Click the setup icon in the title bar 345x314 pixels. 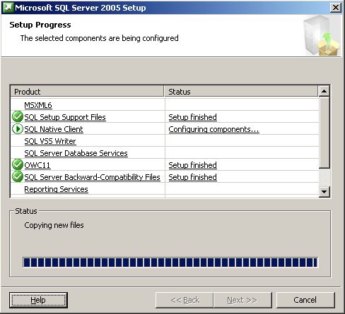(x=8, y=8)
